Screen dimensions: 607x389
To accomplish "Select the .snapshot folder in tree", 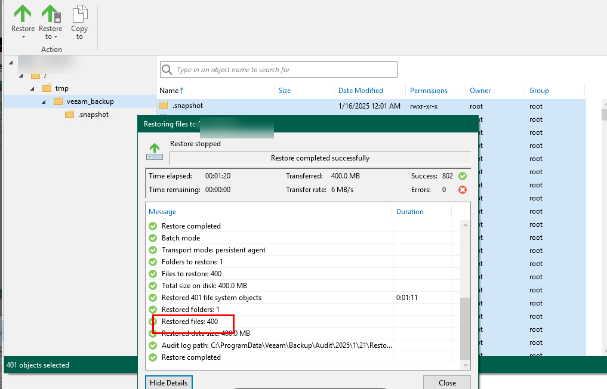I will tap(93, 115).
